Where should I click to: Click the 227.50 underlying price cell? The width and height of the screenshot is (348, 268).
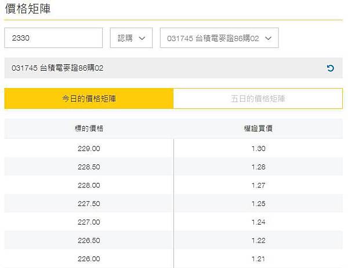pyautogui.click(x=89, y=204)
